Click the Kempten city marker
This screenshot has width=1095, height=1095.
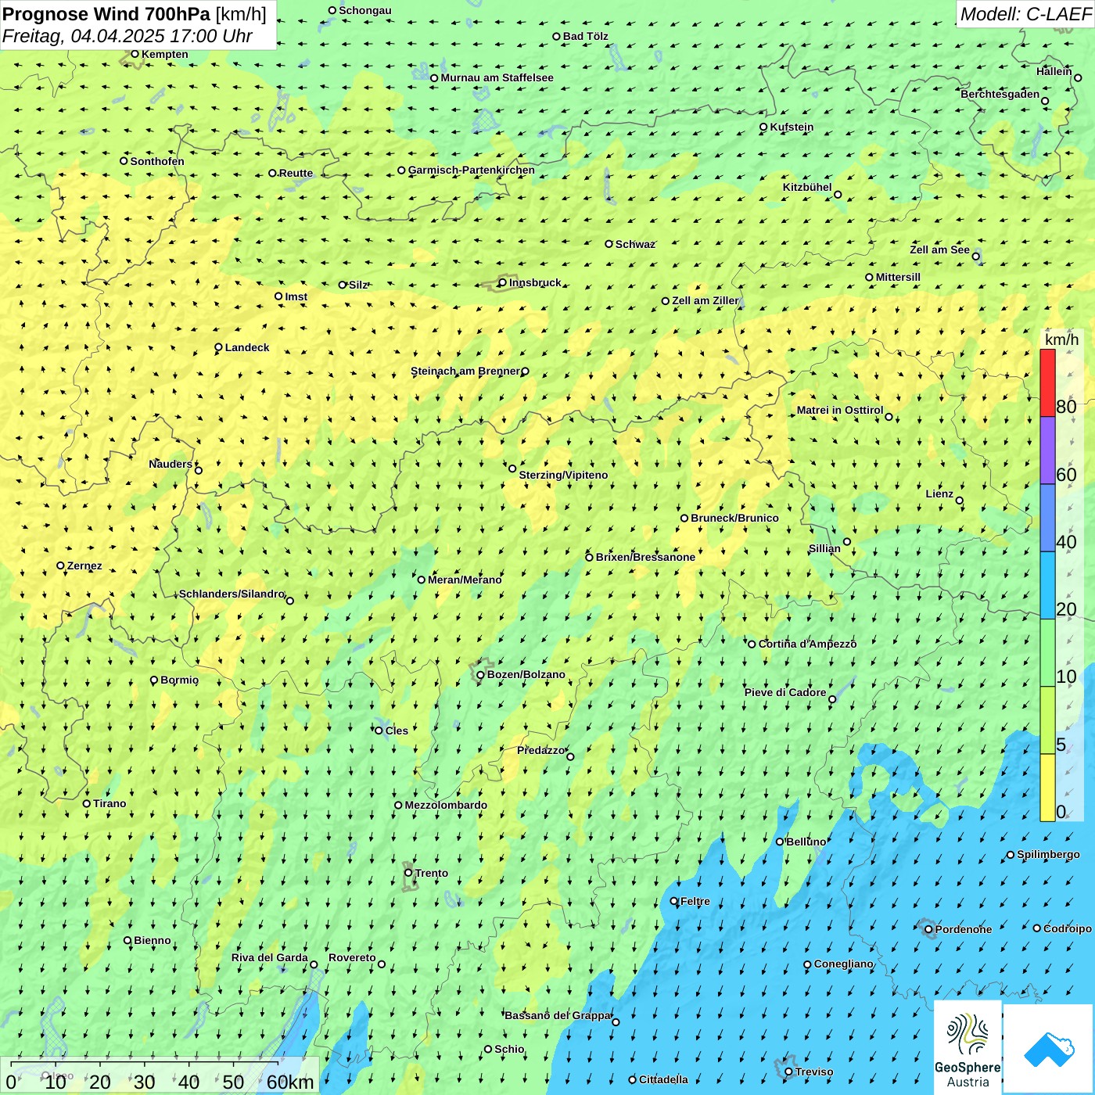135,54
